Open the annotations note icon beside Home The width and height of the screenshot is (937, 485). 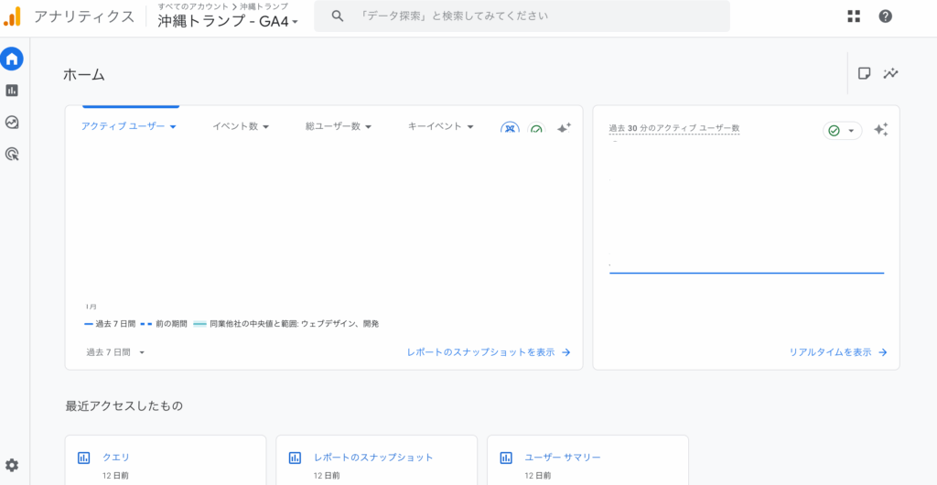tap(864, 73)
